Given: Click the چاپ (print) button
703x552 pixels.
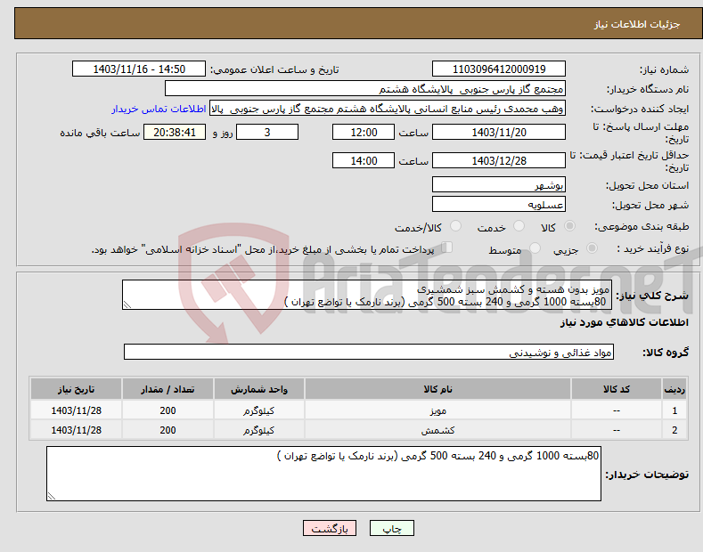Looking at the screenshot, I should click(x=391, y=528).
